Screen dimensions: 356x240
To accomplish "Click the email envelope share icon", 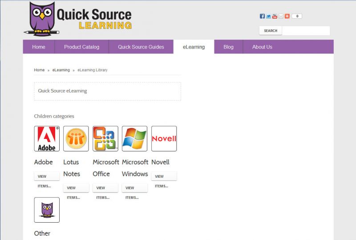I will pos(281,16).
